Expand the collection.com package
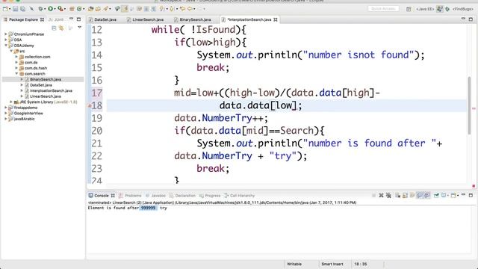Image resolution: width=478 pixels, height=269 pixels. coord(16,57)
